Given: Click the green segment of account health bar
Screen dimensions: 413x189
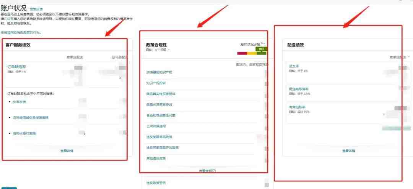Looking at the screenshot, I should click(262, 53).
